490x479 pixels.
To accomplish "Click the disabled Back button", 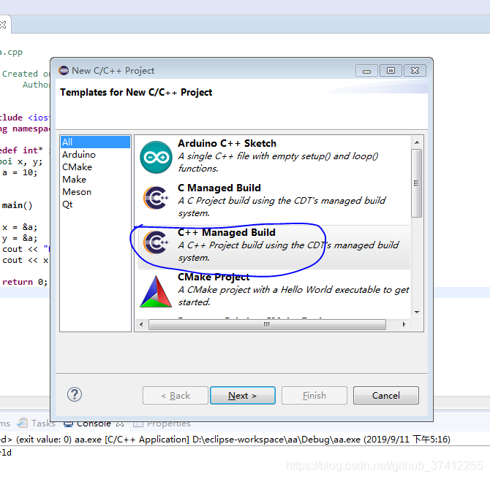I will point(176,395).
